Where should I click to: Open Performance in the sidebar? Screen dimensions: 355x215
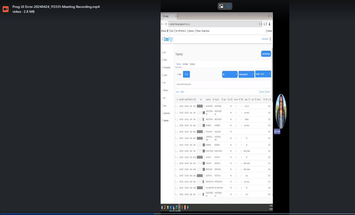tap(165, 90)
